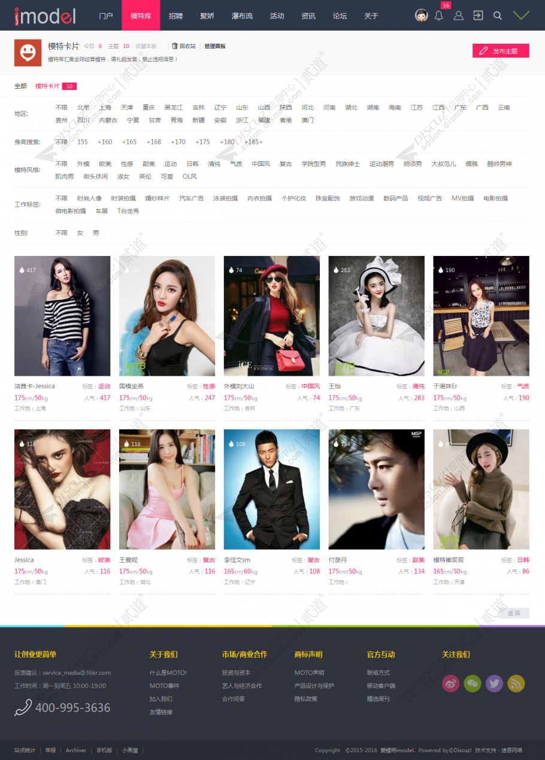The height and width of the screenshot is (760, 545).
Task: Open the 瀑布流 navigation item
Action: (x=242, y=16)
